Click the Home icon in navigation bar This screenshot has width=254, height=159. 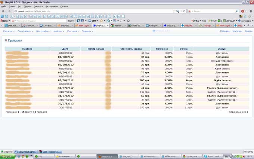pos(251,11)
